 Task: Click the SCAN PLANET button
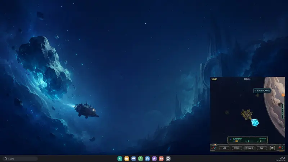pyautogui.click(x=262, y=91)
